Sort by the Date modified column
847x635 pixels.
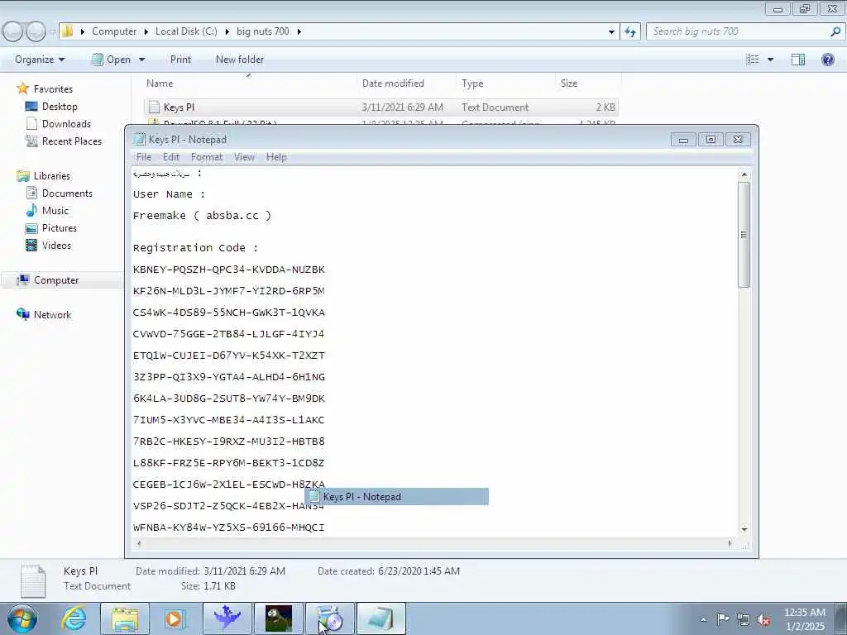pos(405,84)
